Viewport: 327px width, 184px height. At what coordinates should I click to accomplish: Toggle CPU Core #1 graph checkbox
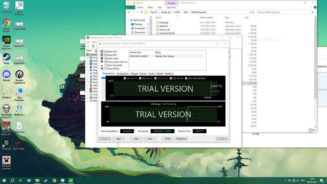[125, 78]
